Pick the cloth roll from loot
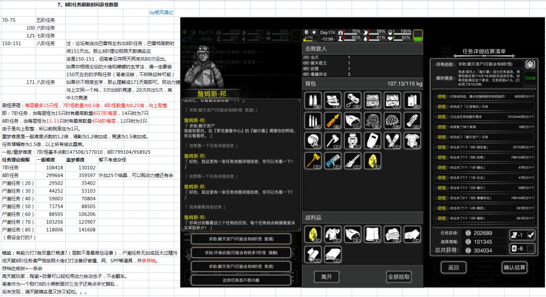The width and height of the screenshot is (546, 297). (x=313, y=254)
